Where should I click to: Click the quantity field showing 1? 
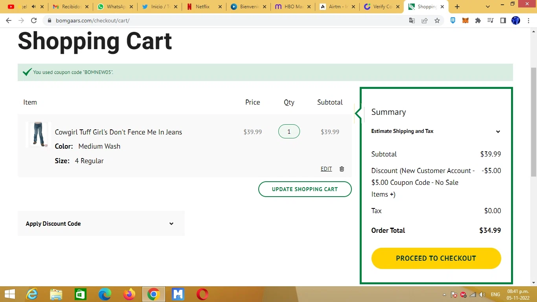click(289, 132)
